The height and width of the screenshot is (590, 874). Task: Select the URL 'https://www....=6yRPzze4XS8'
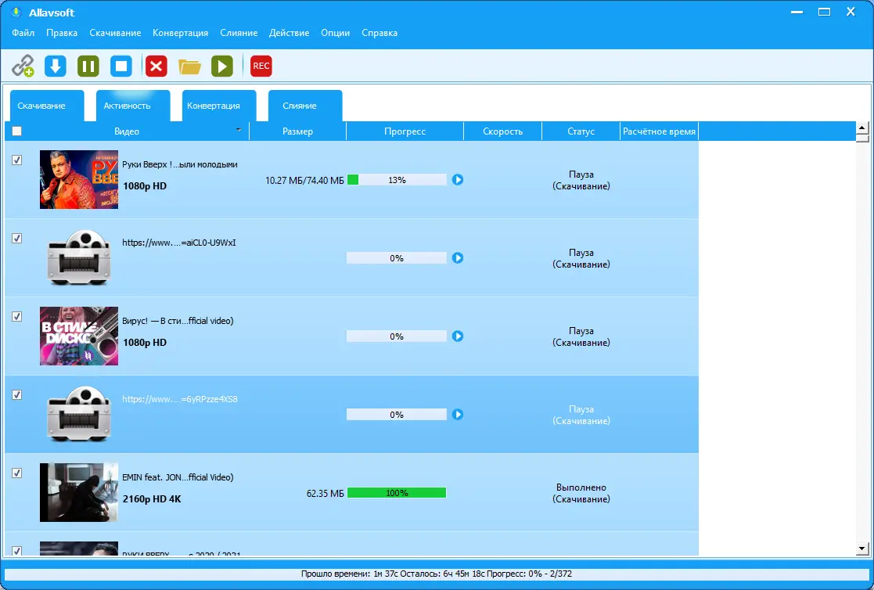(179, 399)
